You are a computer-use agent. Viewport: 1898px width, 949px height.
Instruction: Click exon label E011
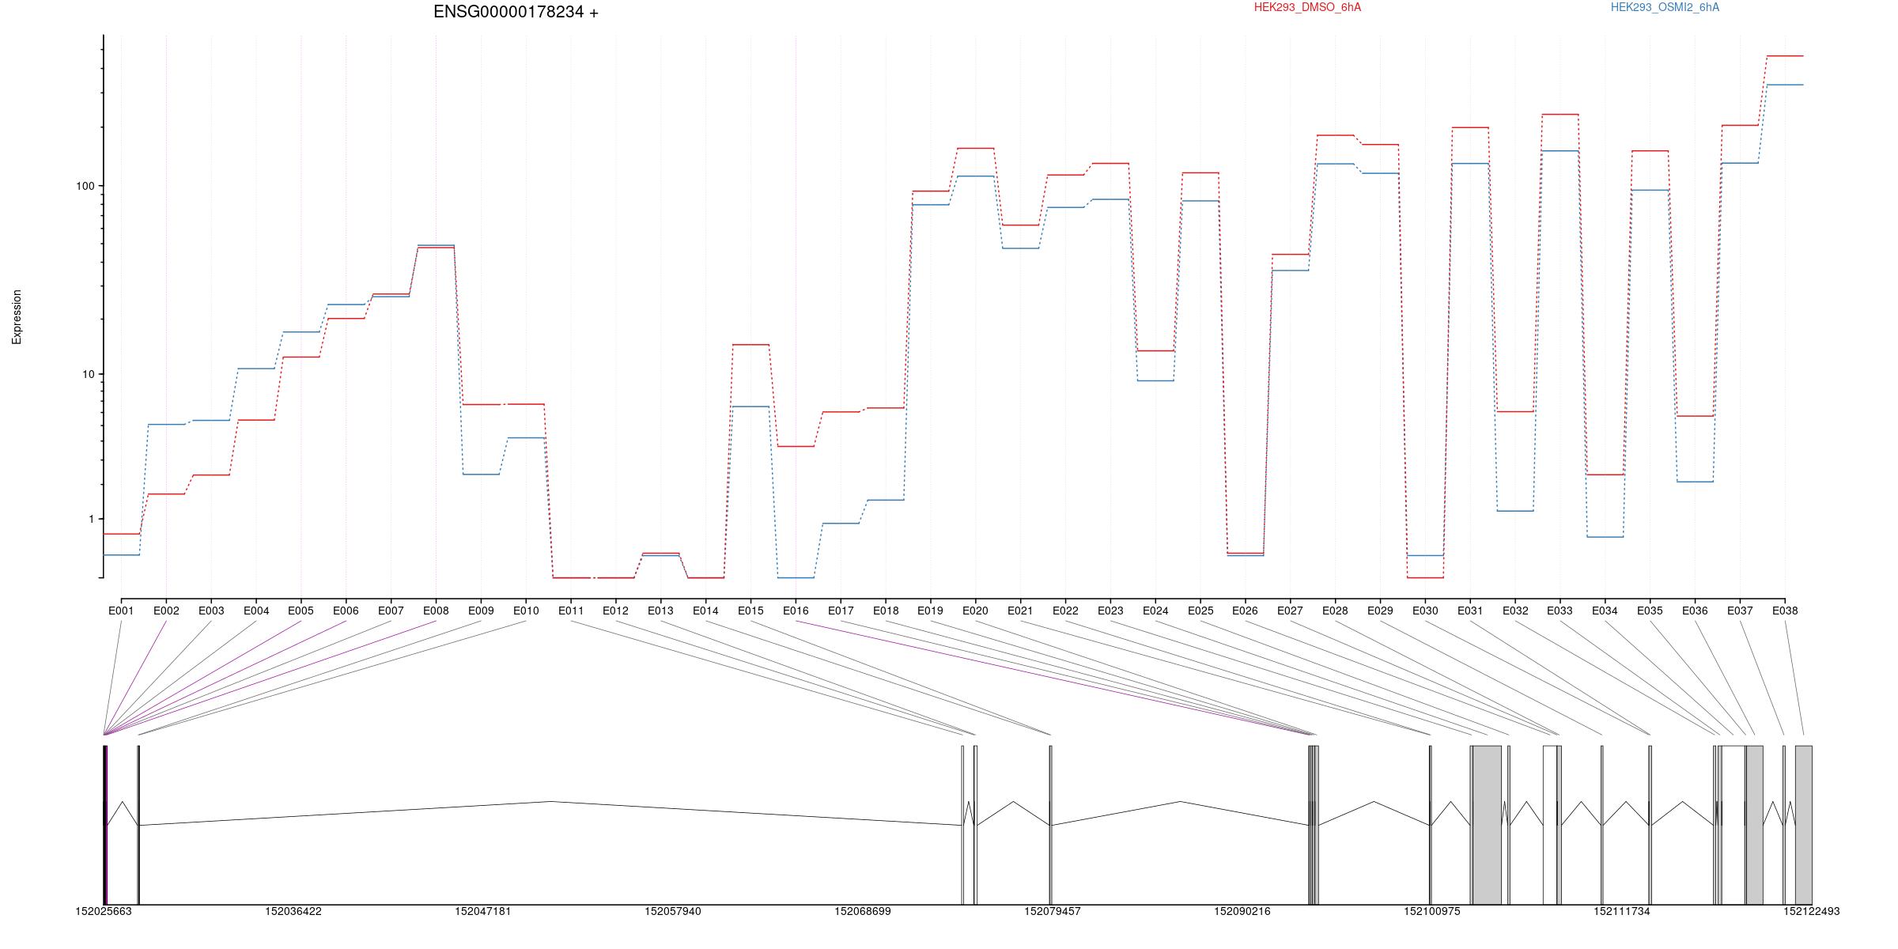571,611
